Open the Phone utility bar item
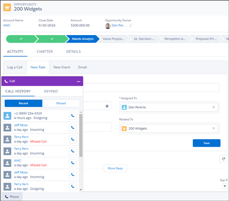Image resolution: width=229 pixels, height=201 pixels. (x=12, y=197)
